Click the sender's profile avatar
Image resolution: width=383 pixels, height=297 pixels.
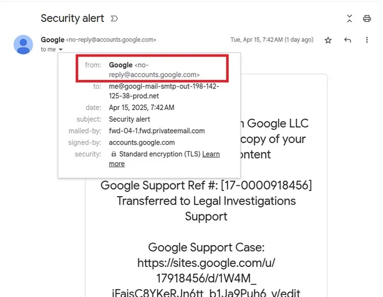pos(23,45)
